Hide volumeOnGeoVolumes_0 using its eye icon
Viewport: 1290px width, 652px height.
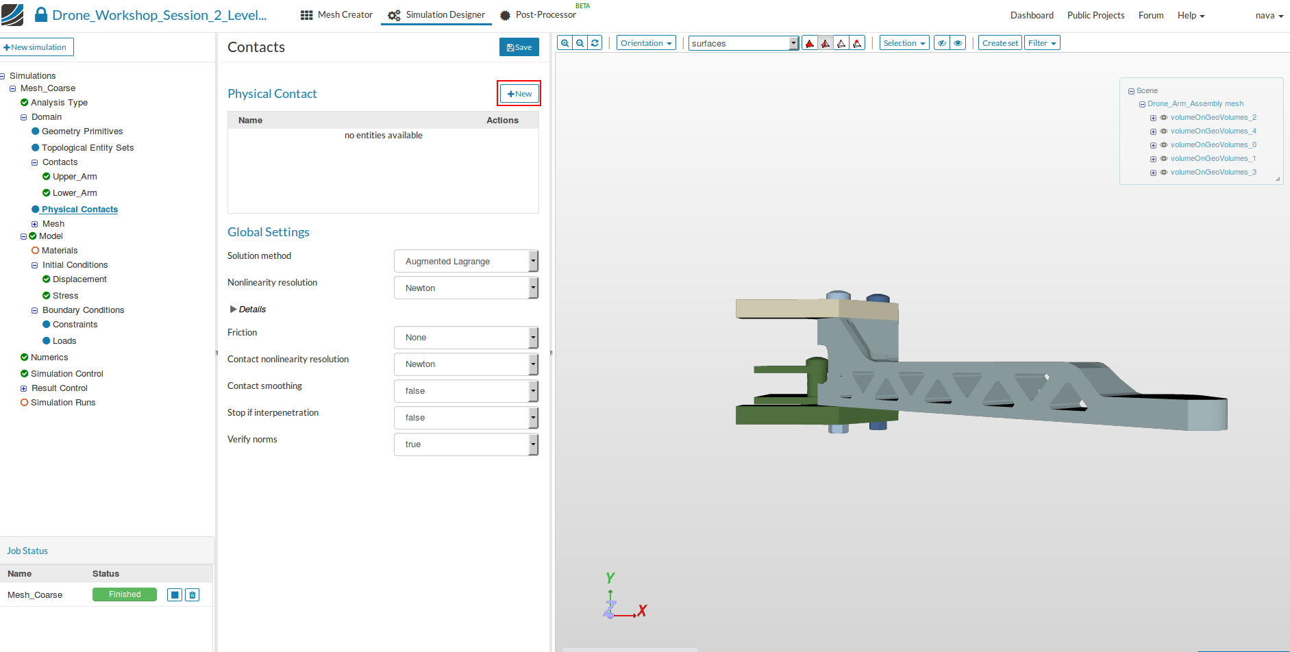click(1163, 145)
